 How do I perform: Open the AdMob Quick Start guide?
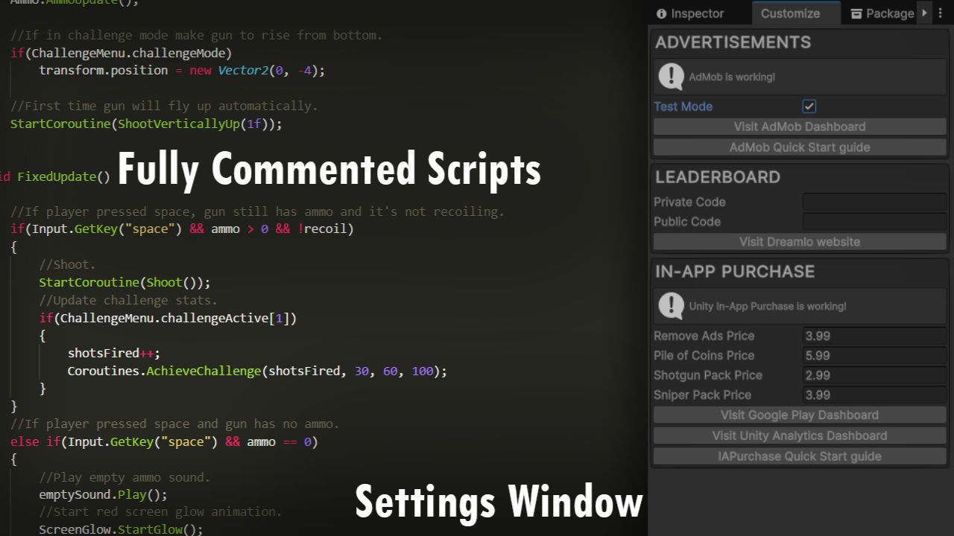(x=799, y=147)
